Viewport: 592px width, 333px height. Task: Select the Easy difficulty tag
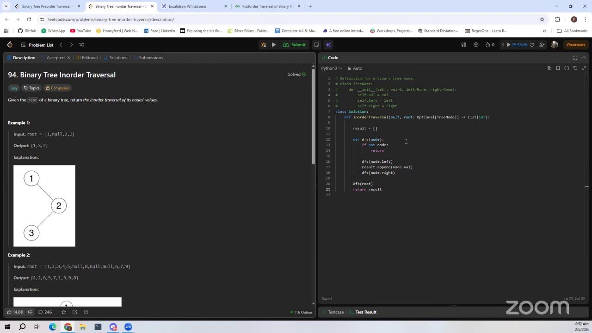click(x=14, y=88)
